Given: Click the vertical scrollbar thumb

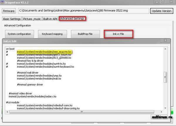Looking at the screenshot, I should pyautogui.click(x=165, y=77).
